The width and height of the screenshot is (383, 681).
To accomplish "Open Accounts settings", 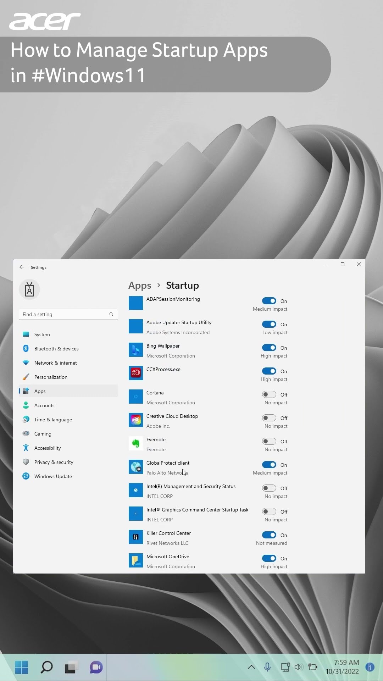I will (x=68, y=405).
